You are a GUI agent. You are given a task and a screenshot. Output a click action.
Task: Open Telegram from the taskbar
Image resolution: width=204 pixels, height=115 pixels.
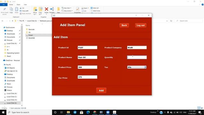[x=75, y=112]
